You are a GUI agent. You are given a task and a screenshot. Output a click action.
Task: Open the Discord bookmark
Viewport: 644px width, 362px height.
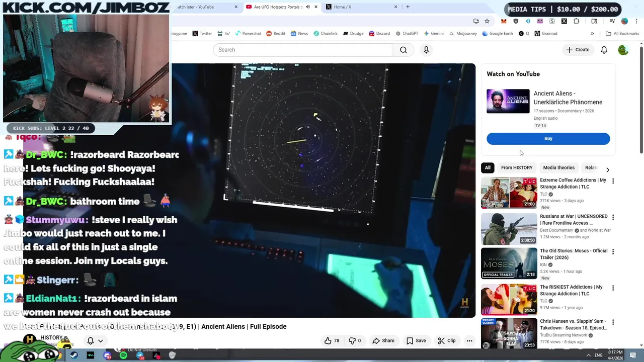click(379, 34)
